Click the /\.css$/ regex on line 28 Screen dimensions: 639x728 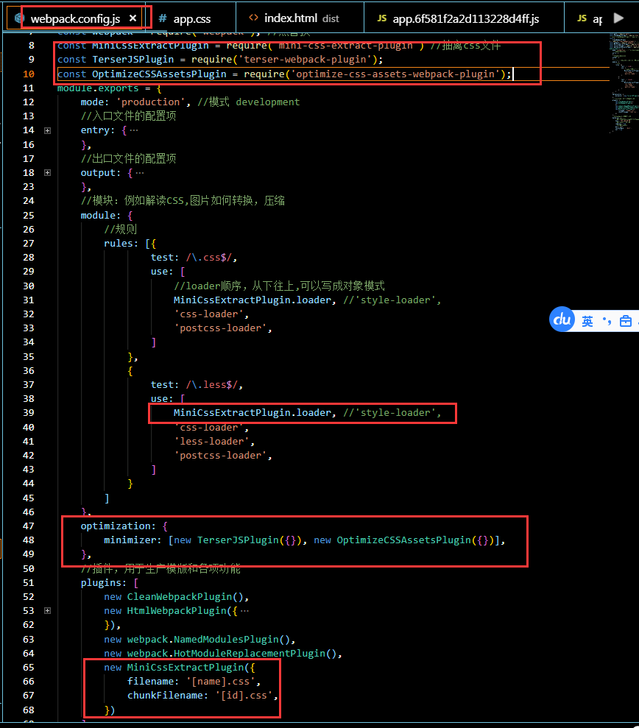pyautogui.click(x=208, y=258)
